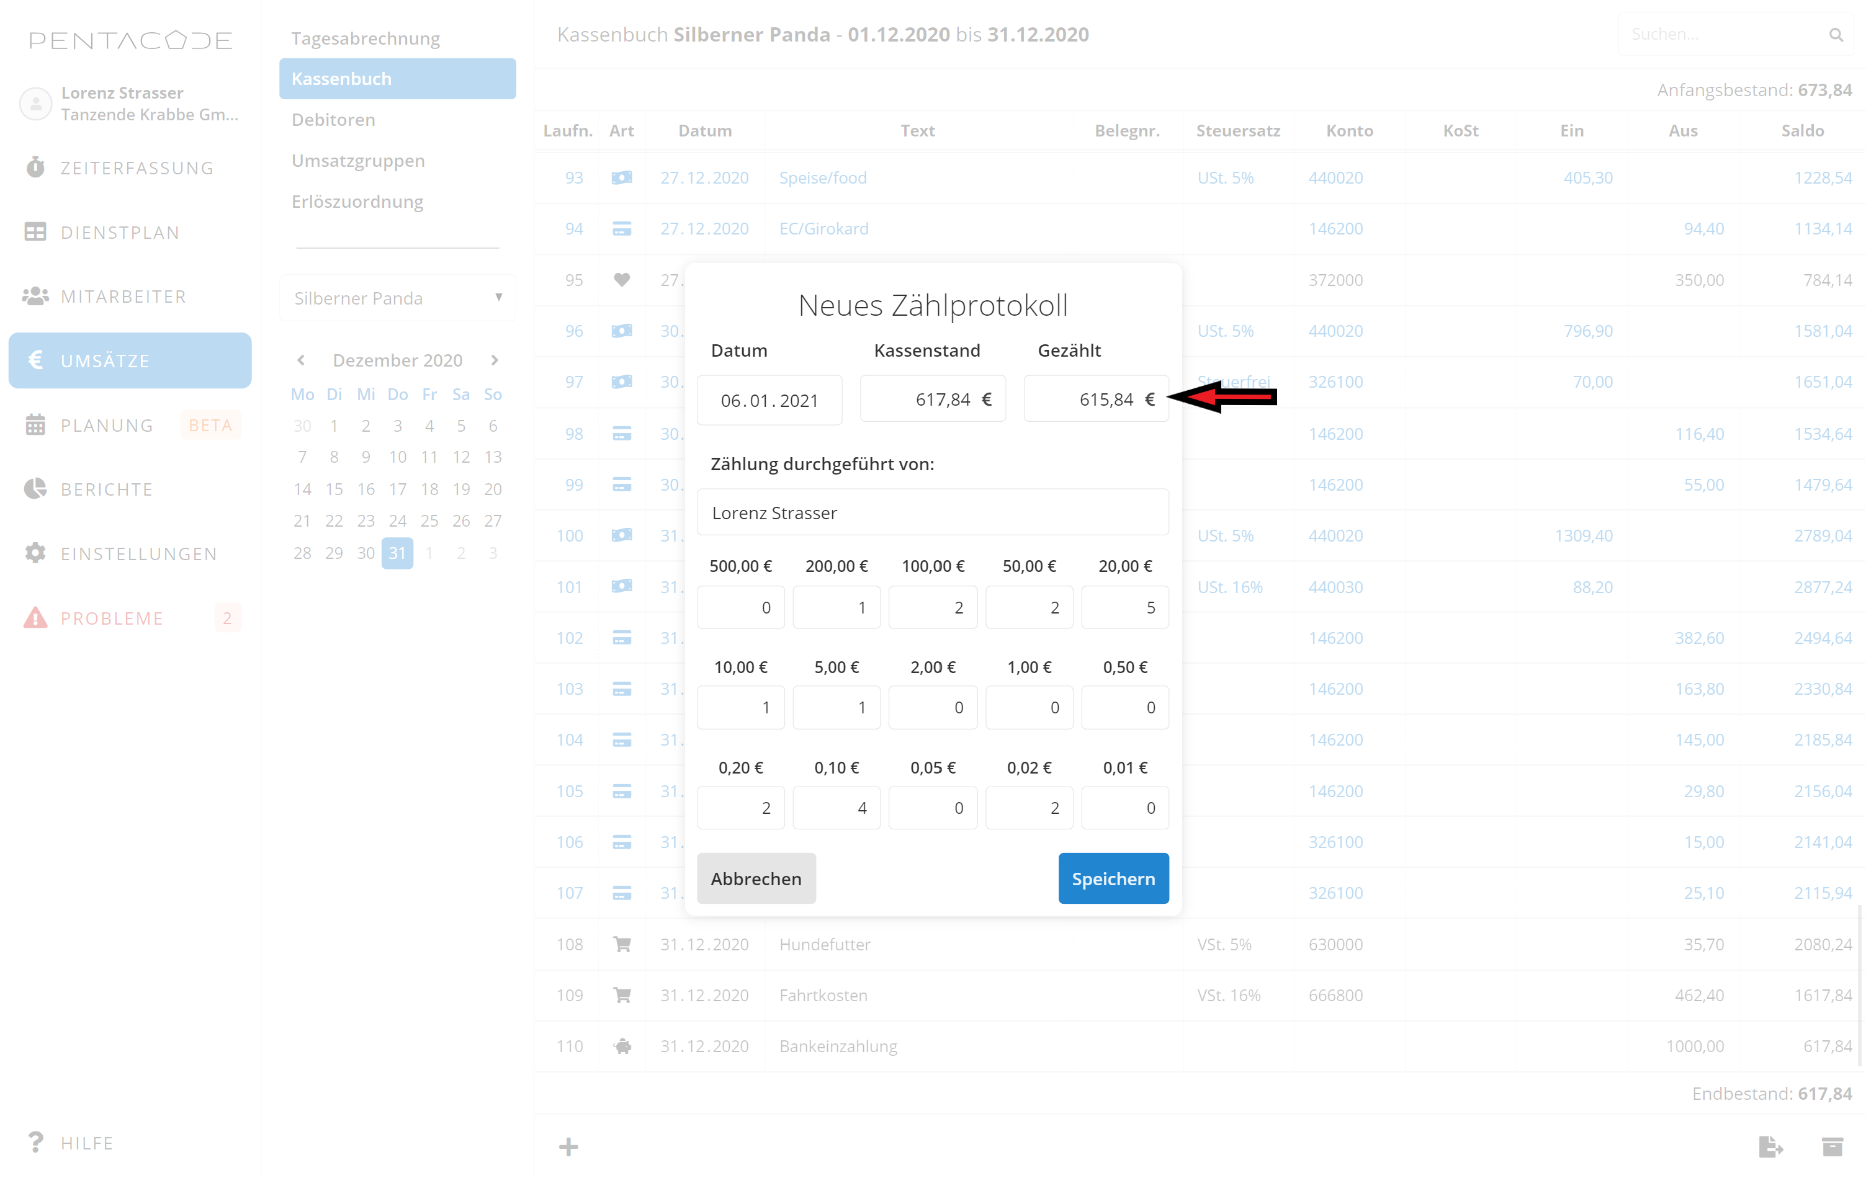
Task: Click the Einstellungen gear icon
Action: tap(35, 553)
